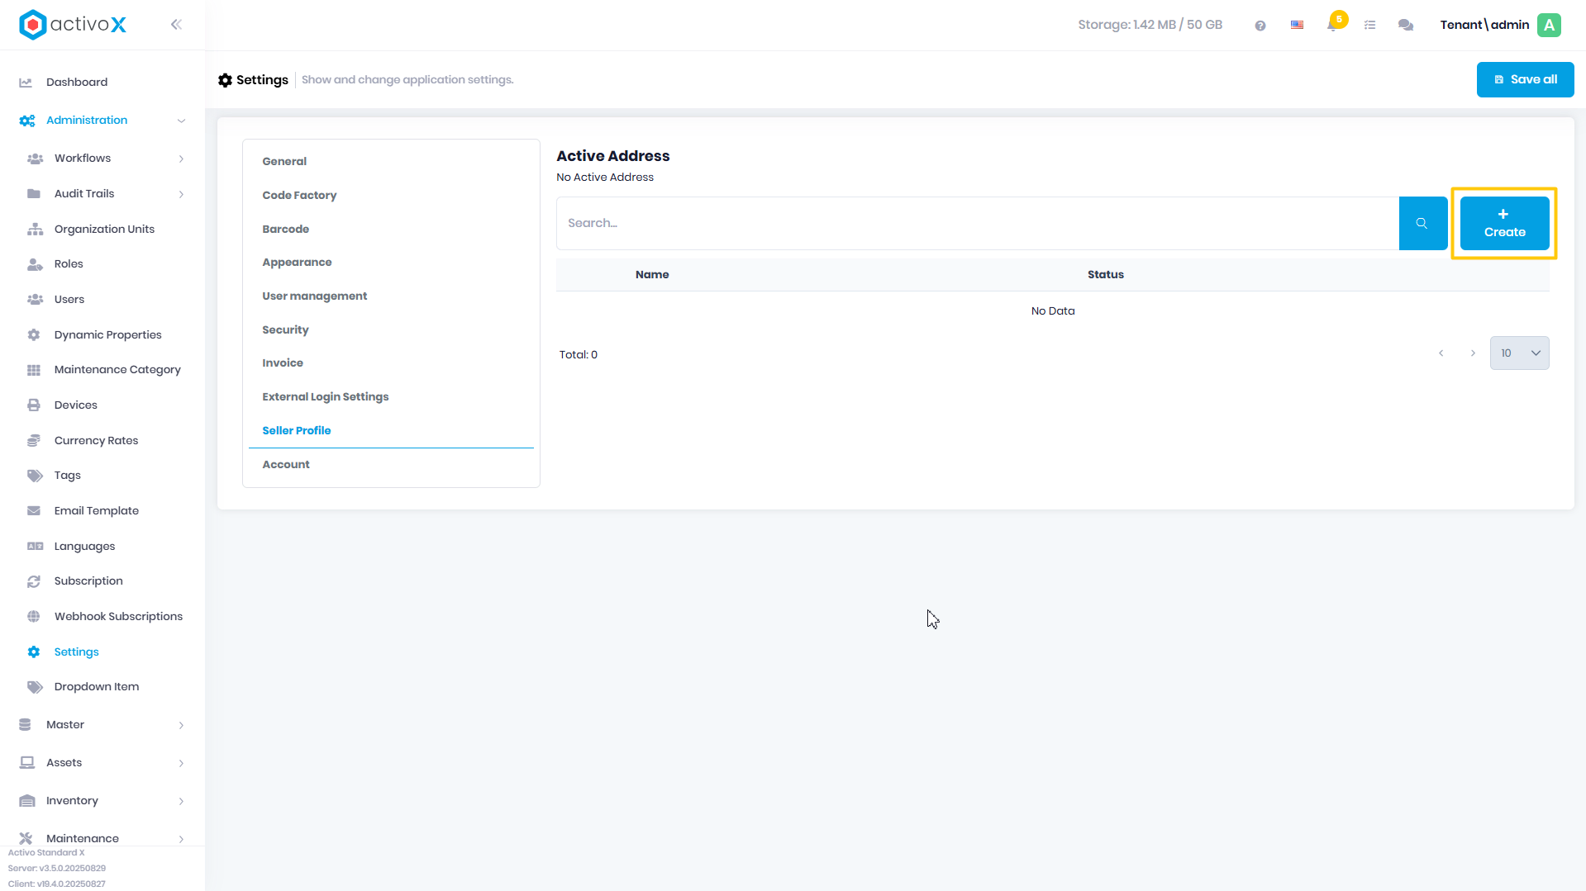The image size is (1586, 891).
Task: Click the Currency Rates coins icon
Action: pyautogui.click(x=34, y=441)
